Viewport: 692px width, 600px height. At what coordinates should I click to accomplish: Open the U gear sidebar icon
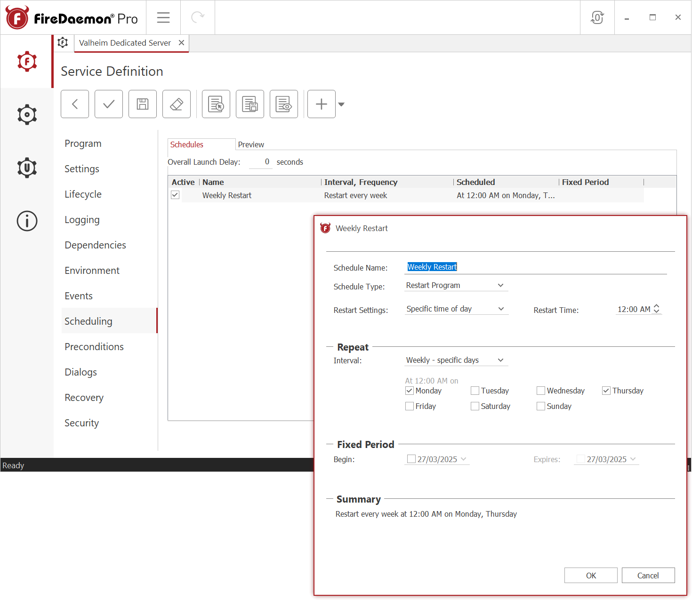[x=27, y=168]
